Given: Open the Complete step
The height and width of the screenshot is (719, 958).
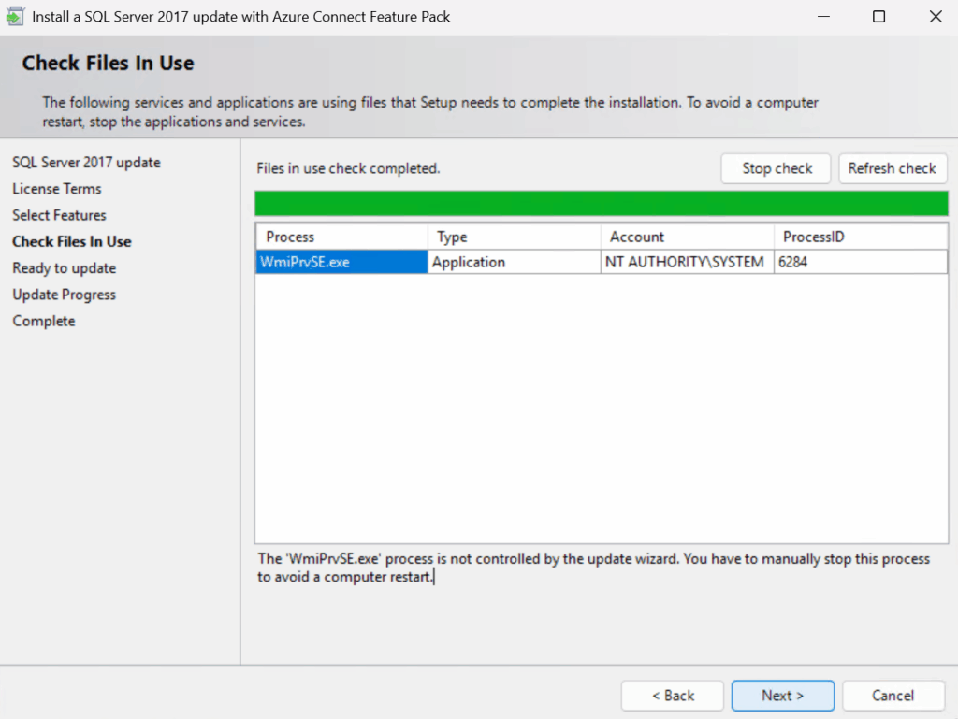Looking at the screenshot, I should [44, 321].
